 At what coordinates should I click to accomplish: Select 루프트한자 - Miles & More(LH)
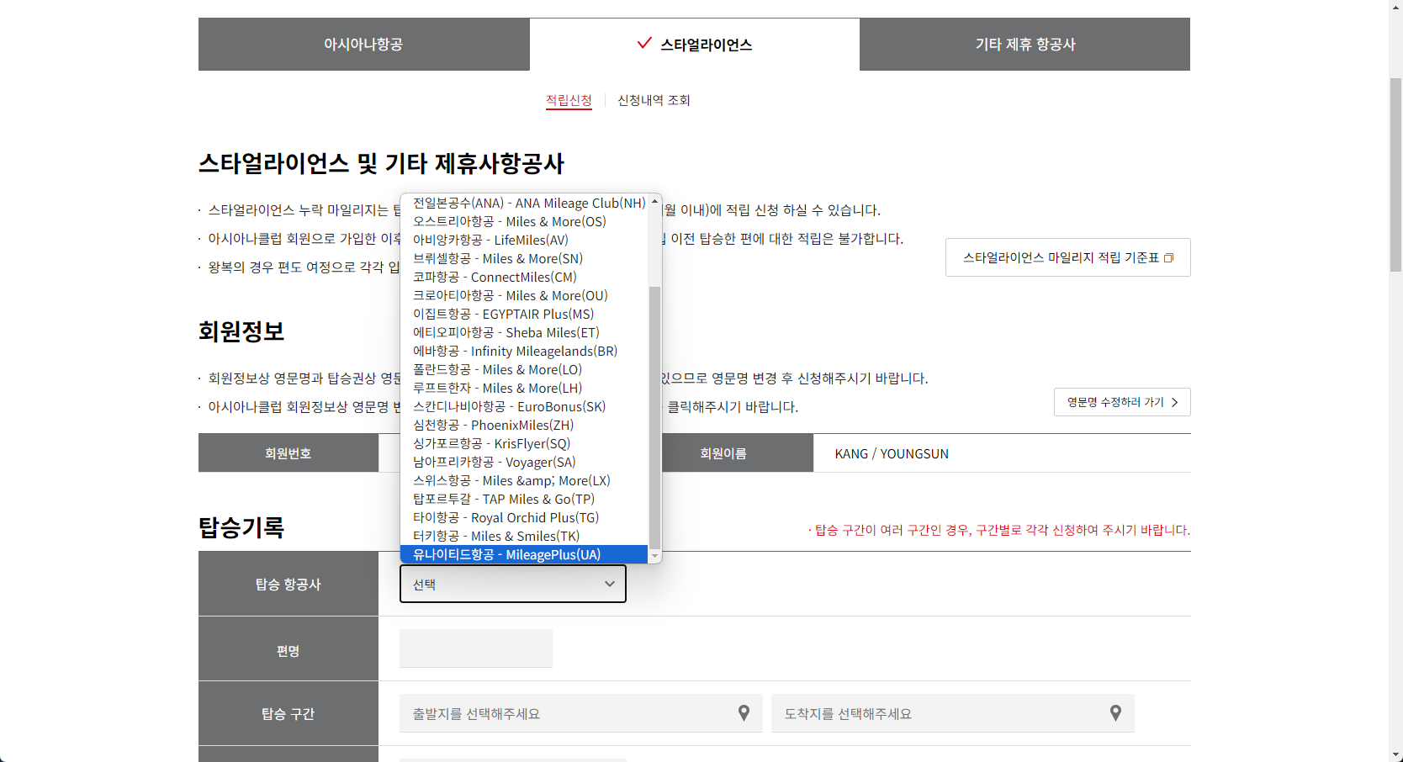(524, 388)
